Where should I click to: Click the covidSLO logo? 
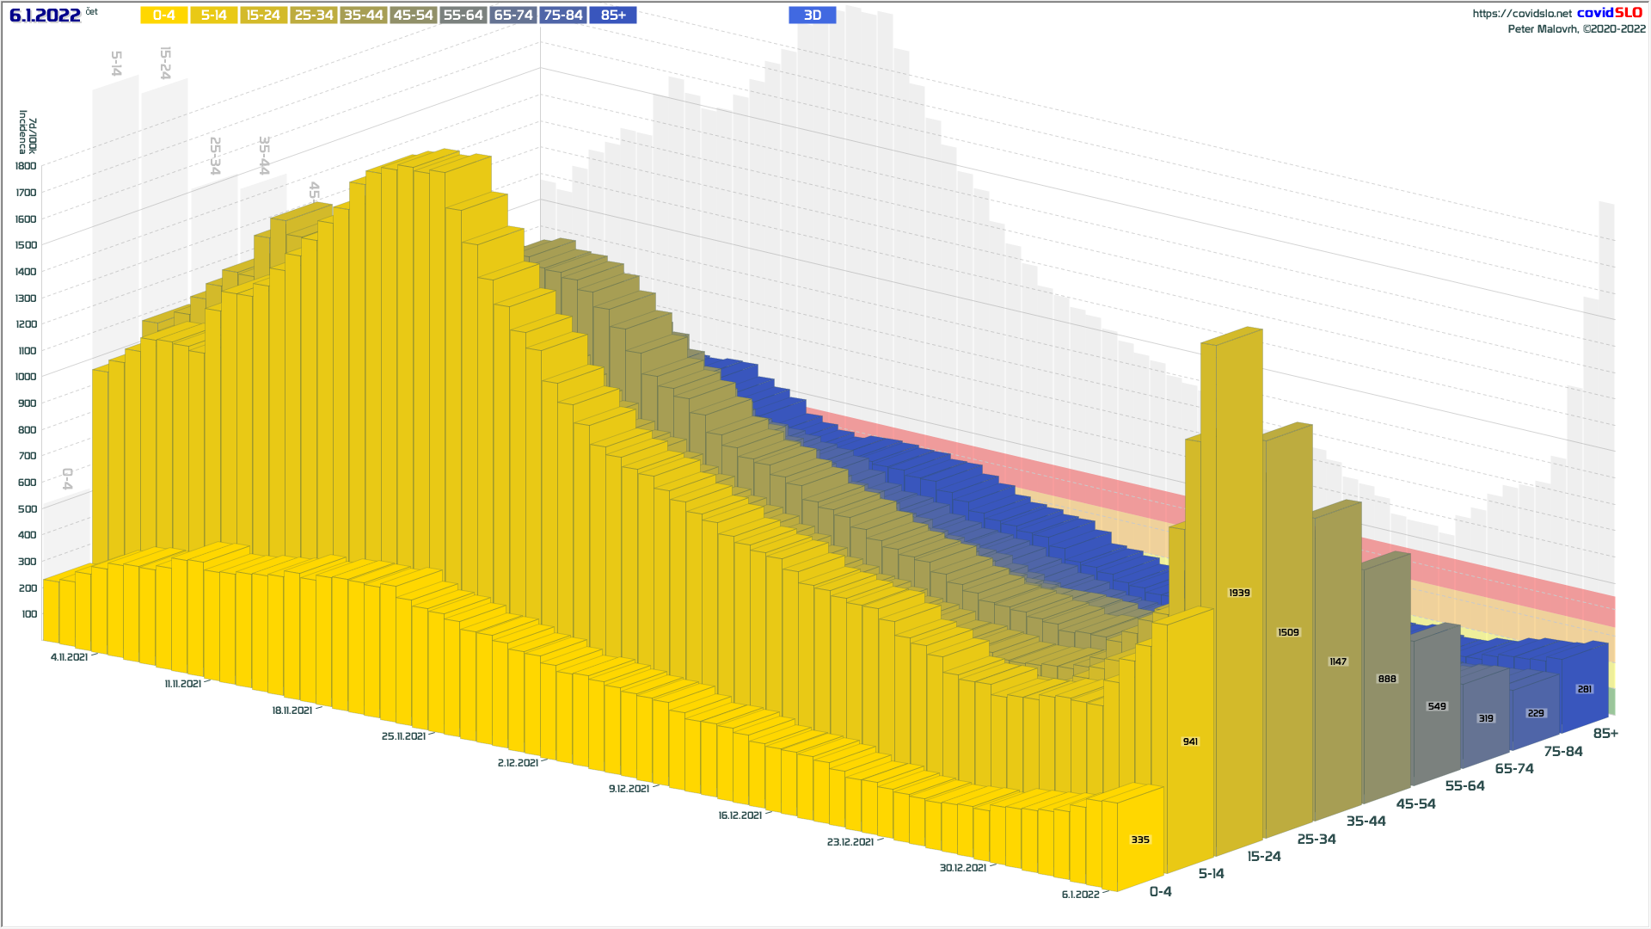pos(1609,13)
